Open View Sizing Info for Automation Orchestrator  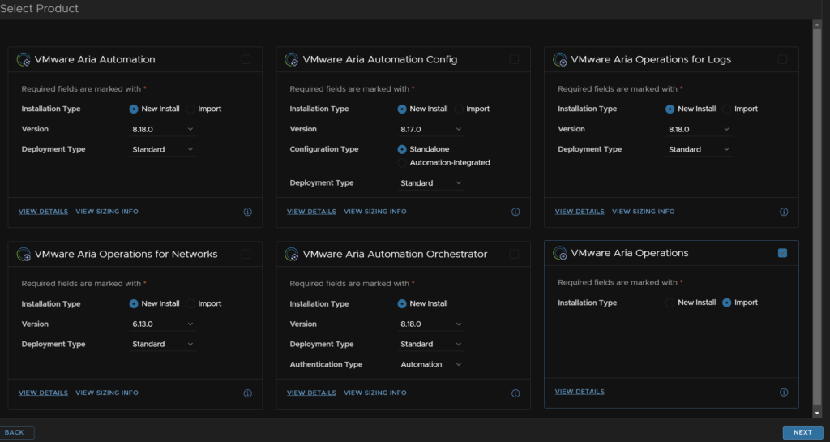(375, 393)
